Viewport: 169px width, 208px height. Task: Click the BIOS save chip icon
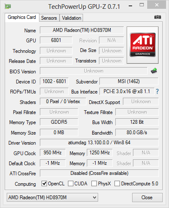pyautogui.click(x=154, y=71)
